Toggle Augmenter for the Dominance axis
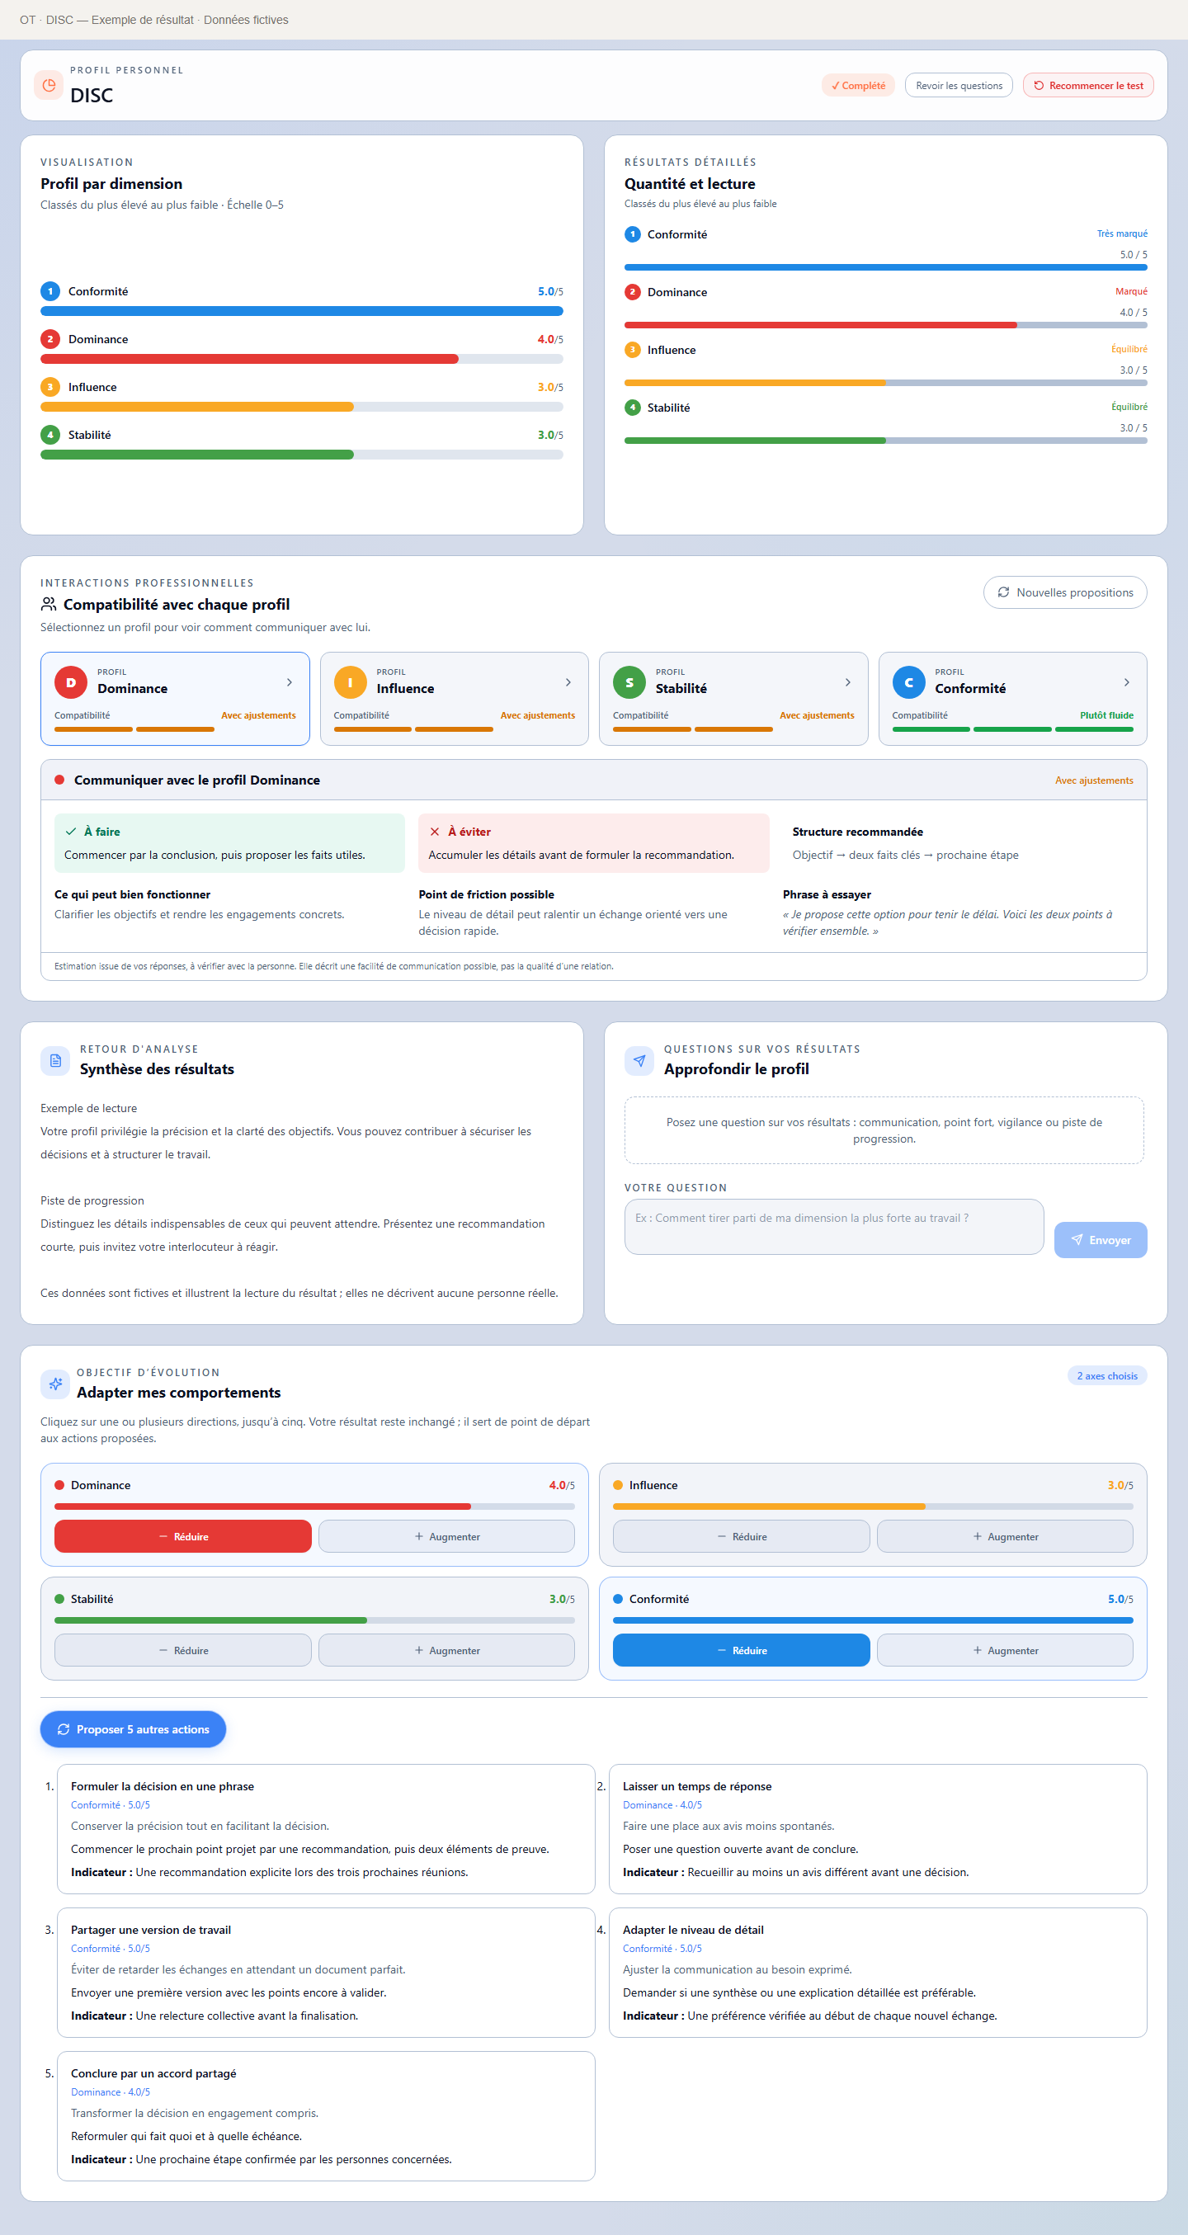 447,1535
